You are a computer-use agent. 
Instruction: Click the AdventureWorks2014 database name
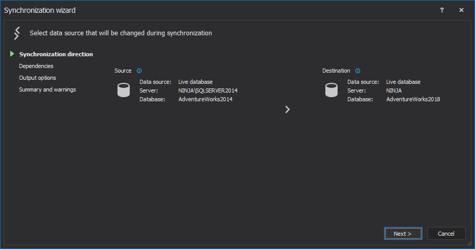[x=205, y=99]
